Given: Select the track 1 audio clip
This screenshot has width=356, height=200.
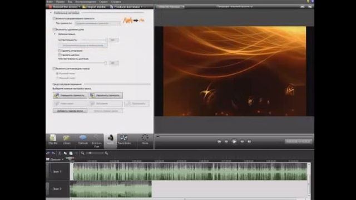Looking at the screenshot, I should [x=190, y=172].
